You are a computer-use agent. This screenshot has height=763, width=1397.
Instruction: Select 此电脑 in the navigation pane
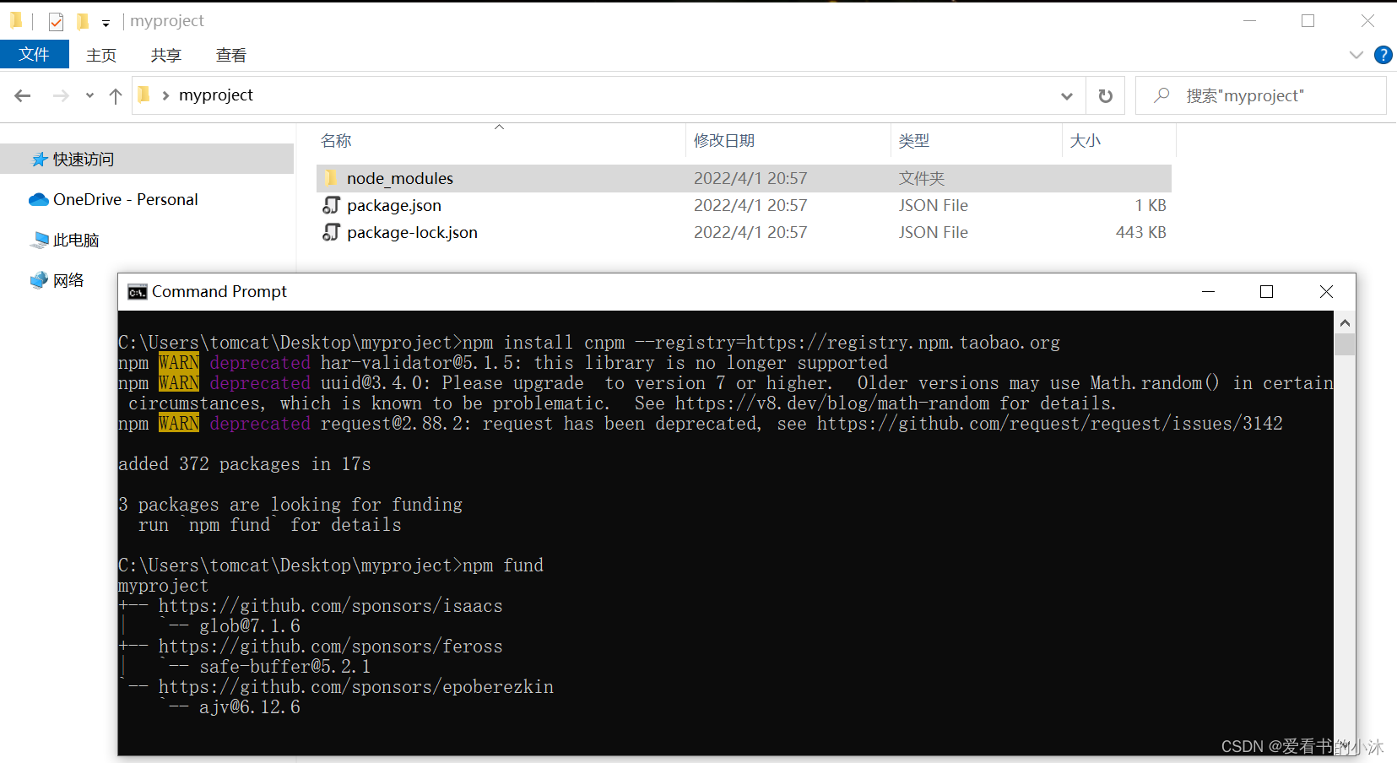[x=76, y=240]
